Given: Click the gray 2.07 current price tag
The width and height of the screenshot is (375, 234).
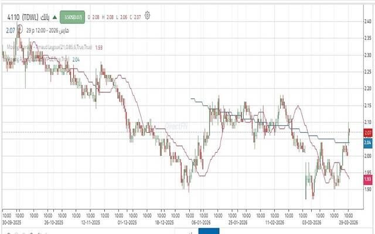Looking at the screenshot, I should [367, 133].
